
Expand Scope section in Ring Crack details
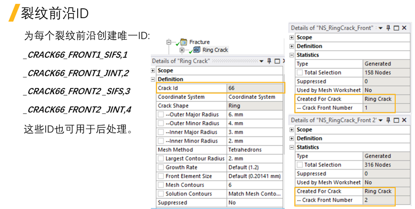(x=153, y=71)
